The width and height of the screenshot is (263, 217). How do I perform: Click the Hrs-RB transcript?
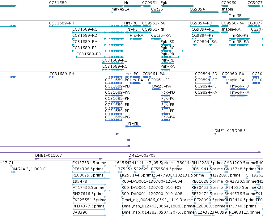click(133, 32)
